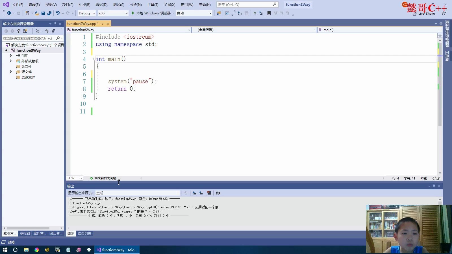The width and height of the screenshot is (452, 254).
Task: Expand the 源文件 tree node
Action: point(11,72)
